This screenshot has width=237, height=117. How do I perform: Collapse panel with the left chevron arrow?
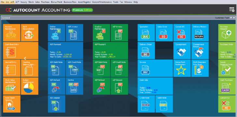25,58
